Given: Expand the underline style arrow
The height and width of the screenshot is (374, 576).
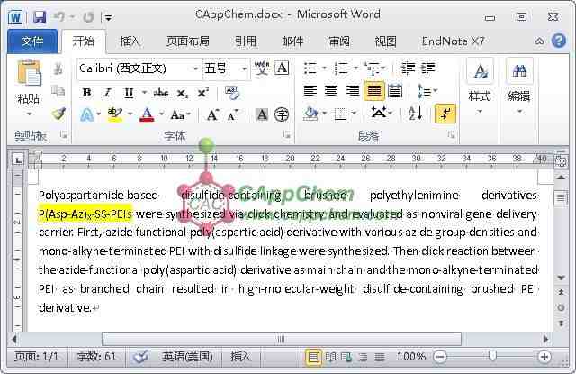Looking at the screenshot, I should [x=144, y=92].
